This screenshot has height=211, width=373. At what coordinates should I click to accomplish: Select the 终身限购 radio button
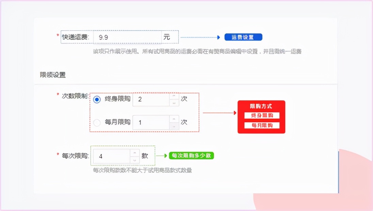tap(96, 100)
